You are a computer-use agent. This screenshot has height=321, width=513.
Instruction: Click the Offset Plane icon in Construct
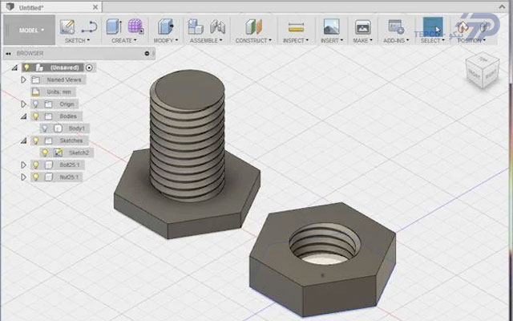pos(253,26)
